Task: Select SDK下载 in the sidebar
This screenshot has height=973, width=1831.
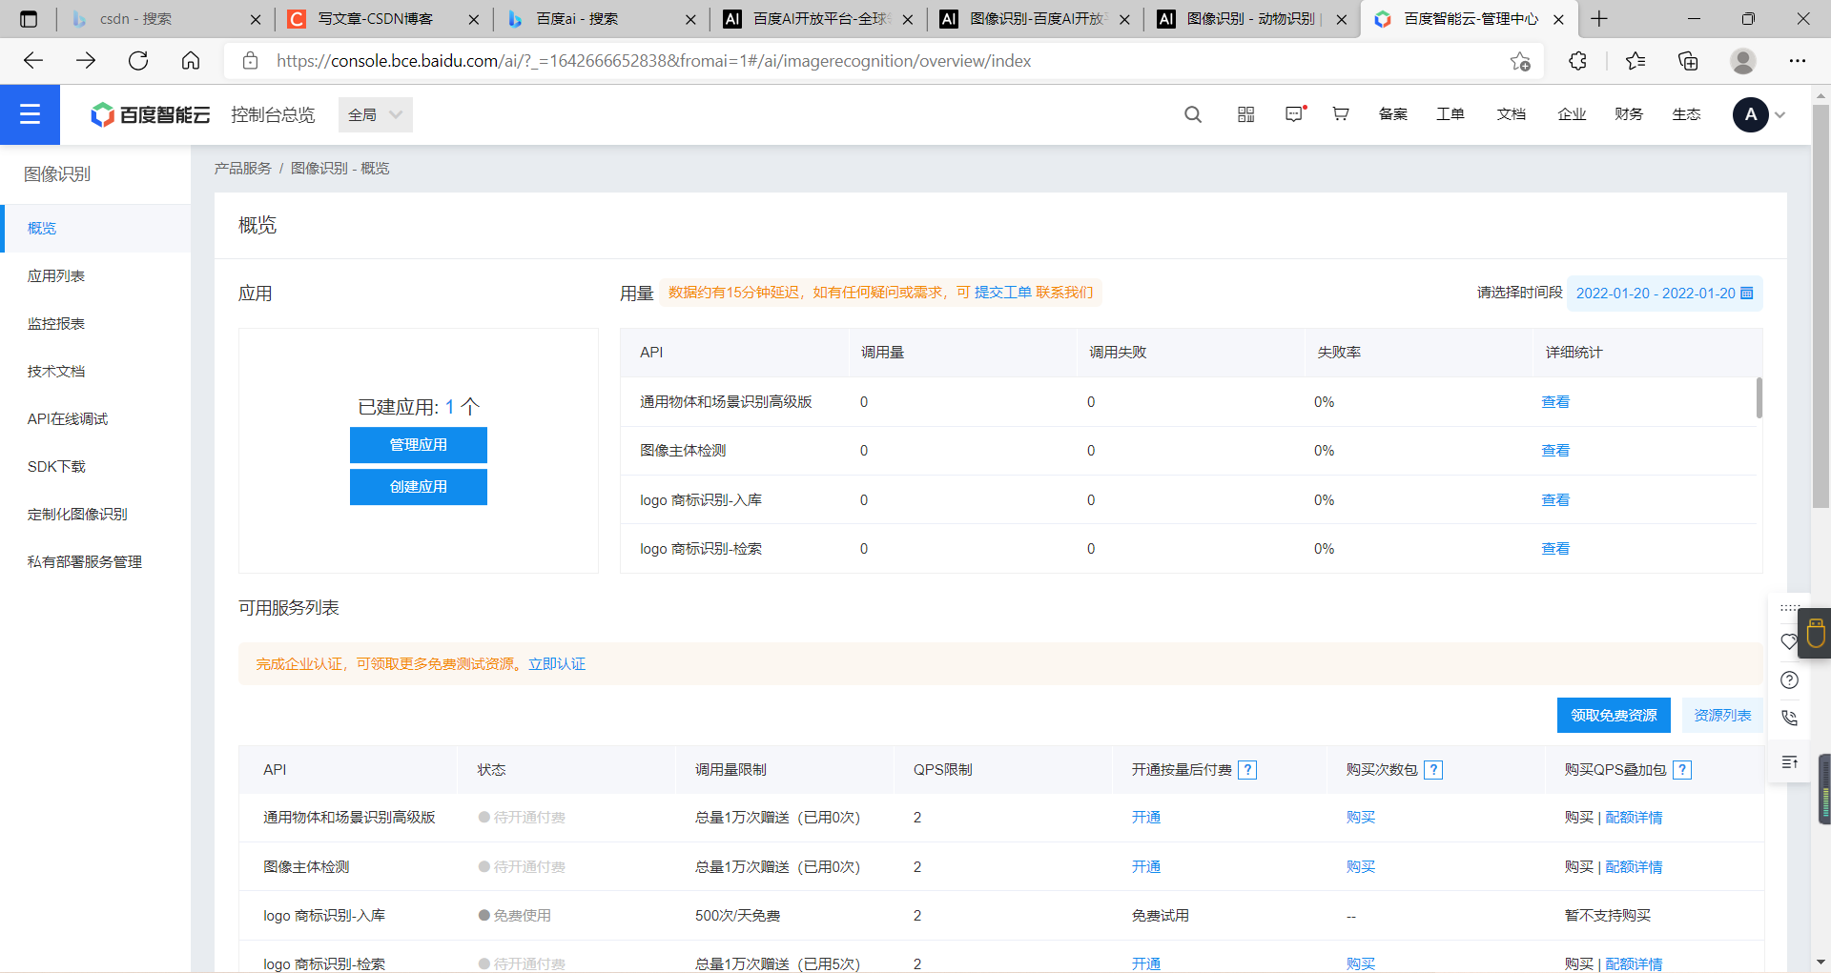Action: click(x=95, y=467)
